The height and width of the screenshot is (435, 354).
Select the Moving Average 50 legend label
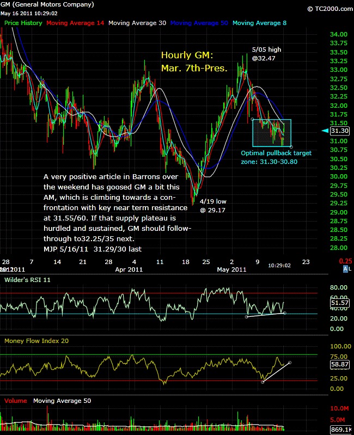click(200, 23)
